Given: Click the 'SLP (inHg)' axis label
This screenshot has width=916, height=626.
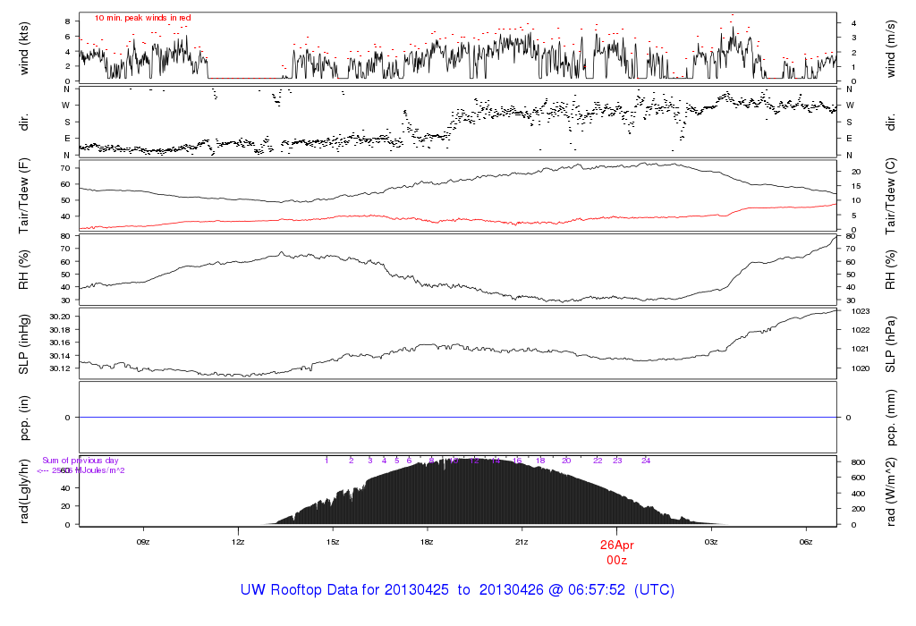Looking at the screenshot, I should 24,343.
